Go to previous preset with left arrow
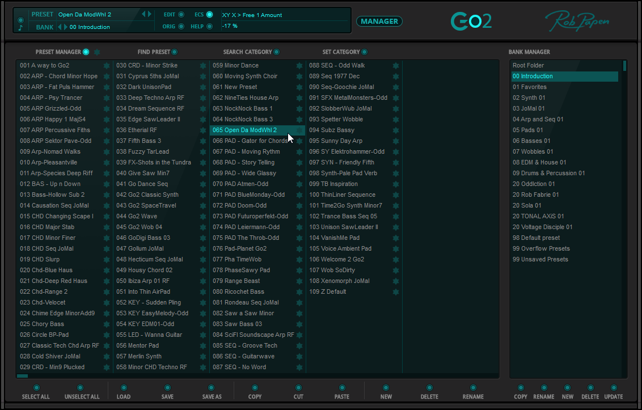 pos(143,14)
